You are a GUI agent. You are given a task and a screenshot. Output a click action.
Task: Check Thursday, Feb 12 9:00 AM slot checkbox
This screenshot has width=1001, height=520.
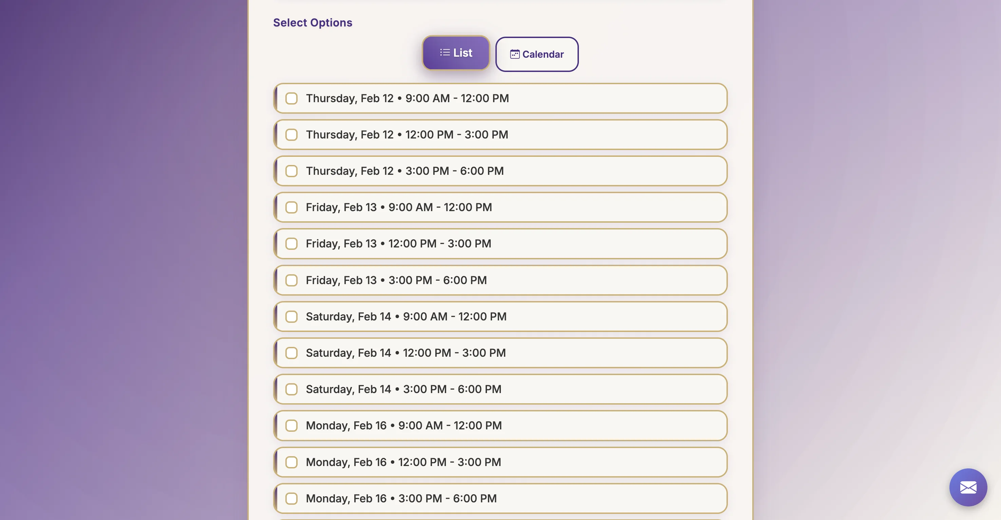click(291, 98)
